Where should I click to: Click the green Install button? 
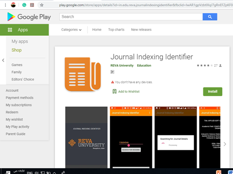point(213,91)
